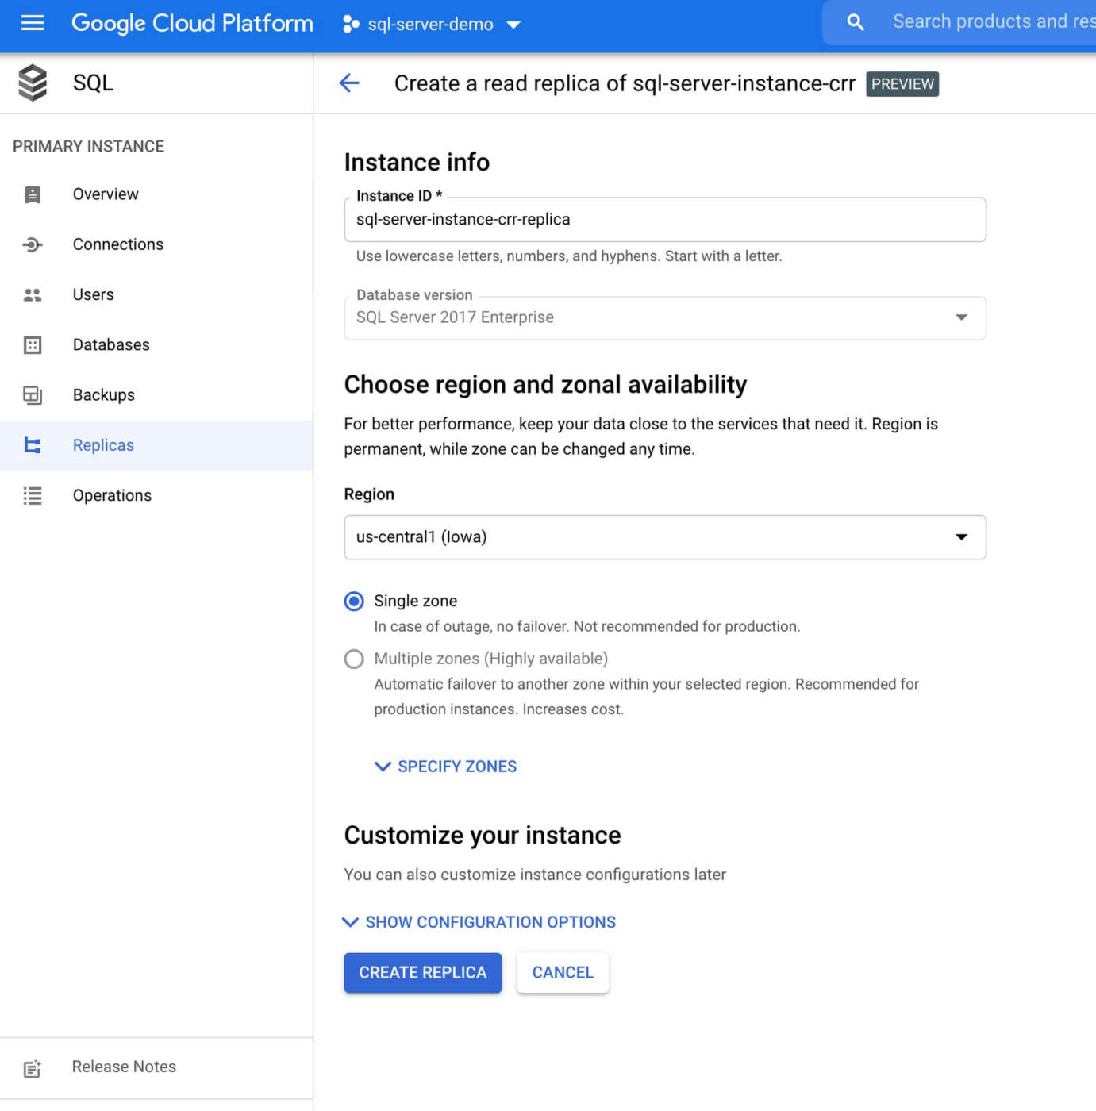Viewport: 1096px width, 1111px height.
Task: Click the Connections sidebar icon
Action: pyautogui.click(x=33, y=244)
